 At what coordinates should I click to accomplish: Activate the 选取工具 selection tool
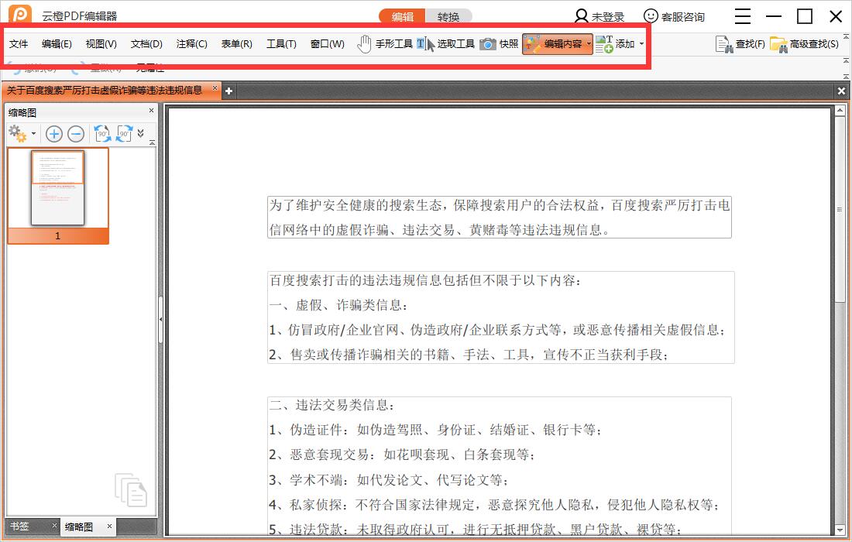(445, 43)
